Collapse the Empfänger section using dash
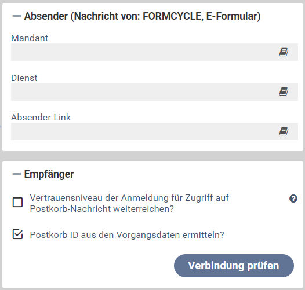 17,174
